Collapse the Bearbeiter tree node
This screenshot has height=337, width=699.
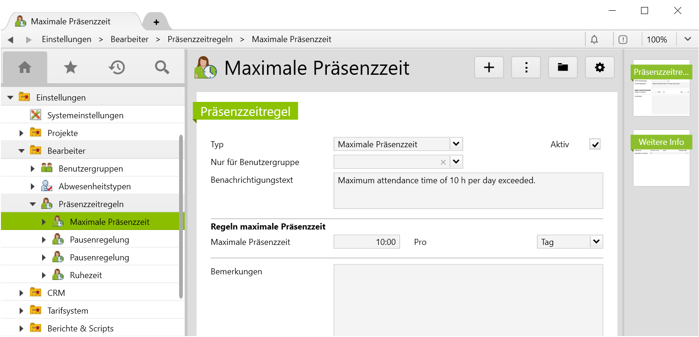pyautogui.click(x=22, y=151)
